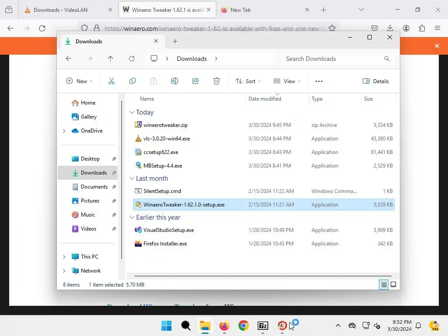List all Firefox tabs with the chevron
Image resolution: width=448 pixels, height=336 pixels.
click(x=361, y=10)
